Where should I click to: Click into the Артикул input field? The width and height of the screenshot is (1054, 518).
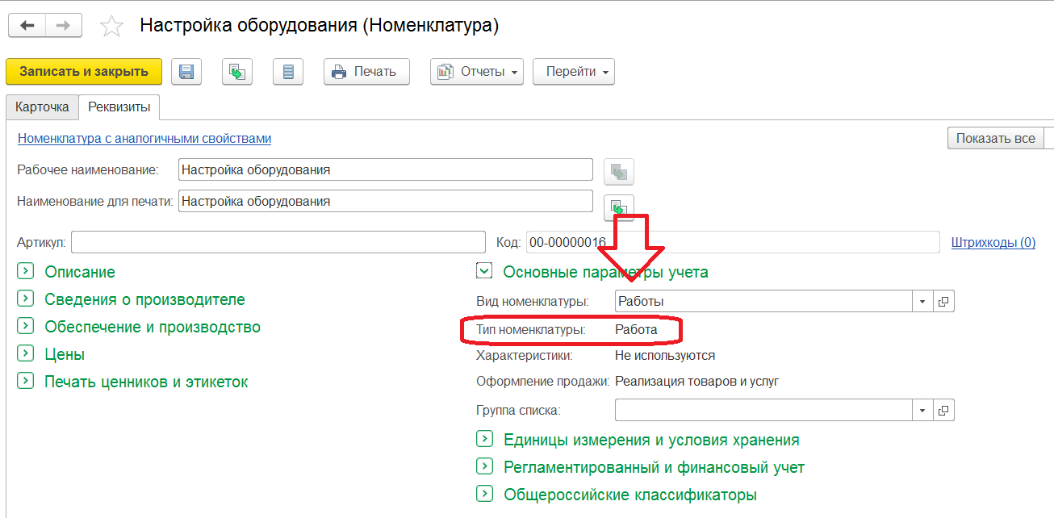coord(278,242)
